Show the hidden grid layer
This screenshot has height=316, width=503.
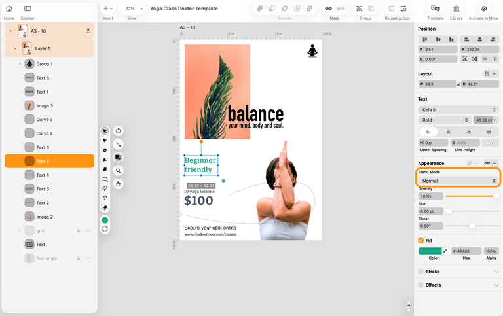pyautogui.click(x=88, y=230)
